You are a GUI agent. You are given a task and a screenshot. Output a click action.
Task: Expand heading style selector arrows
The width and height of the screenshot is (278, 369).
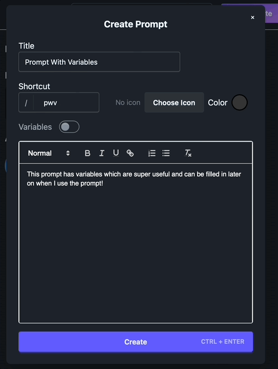click(68, 153)
